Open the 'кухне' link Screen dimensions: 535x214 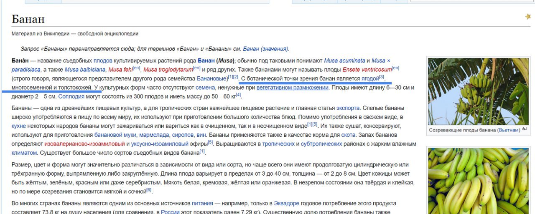pyautogui.click(x=19, y=126)
